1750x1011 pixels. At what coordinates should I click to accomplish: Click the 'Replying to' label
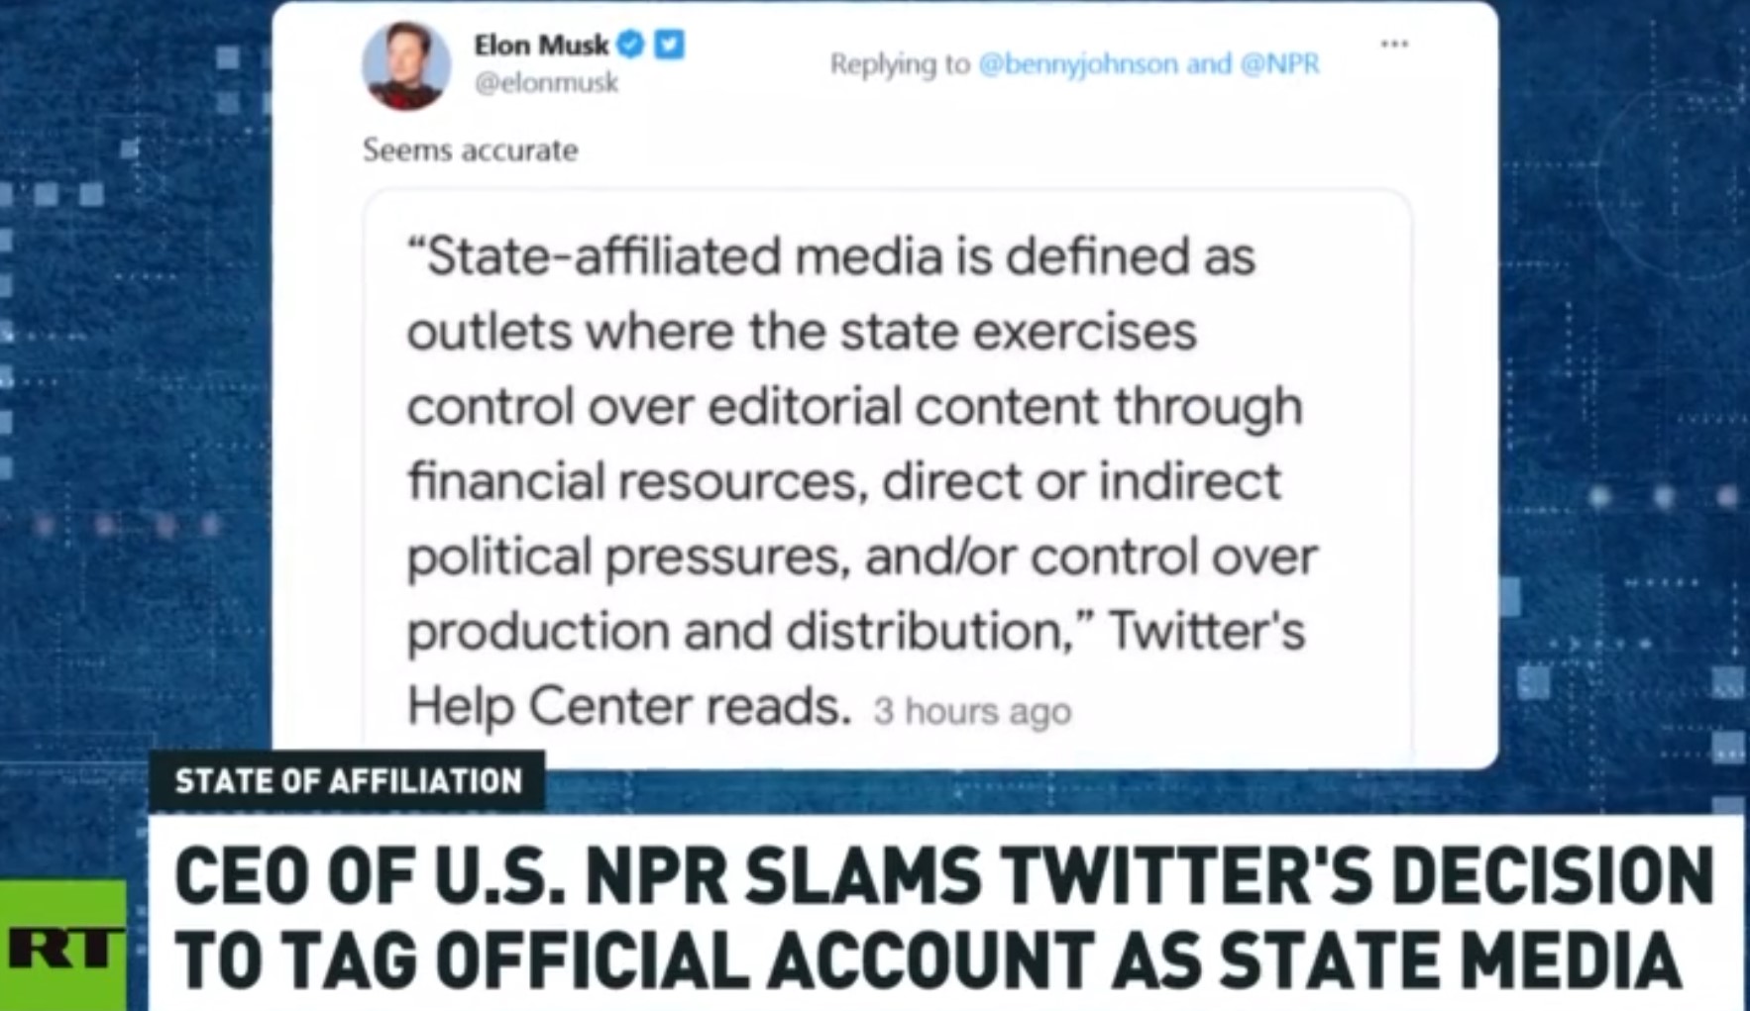[900, 64]
